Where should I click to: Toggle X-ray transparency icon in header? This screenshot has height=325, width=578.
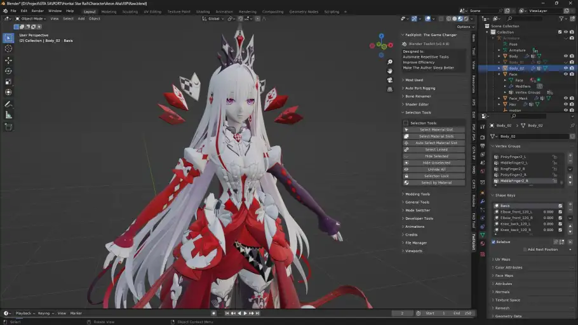coord(440,18)
